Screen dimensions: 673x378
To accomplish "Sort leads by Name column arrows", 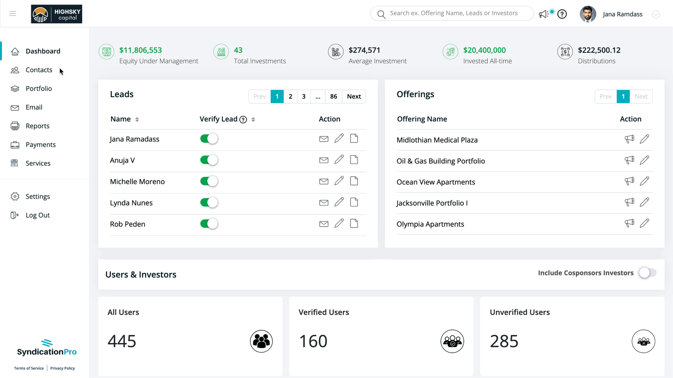I will pos(137,120).
